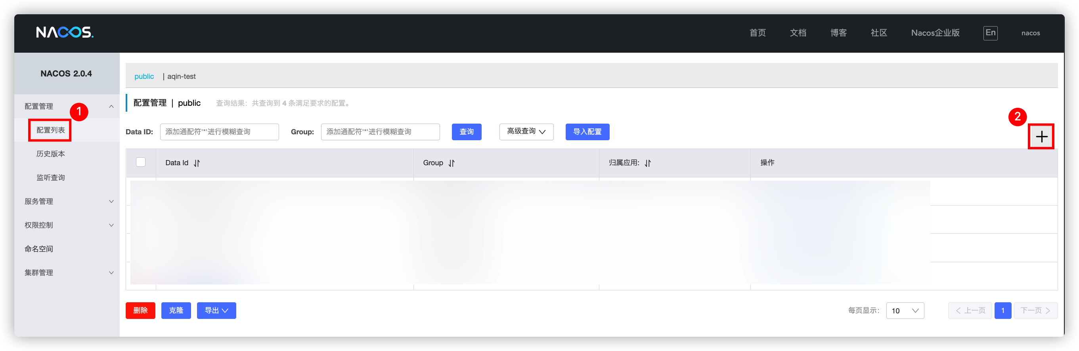1079x351 pixels.
Task: Open the 每页显示 page size dropdown
Action: coord(905,310)
